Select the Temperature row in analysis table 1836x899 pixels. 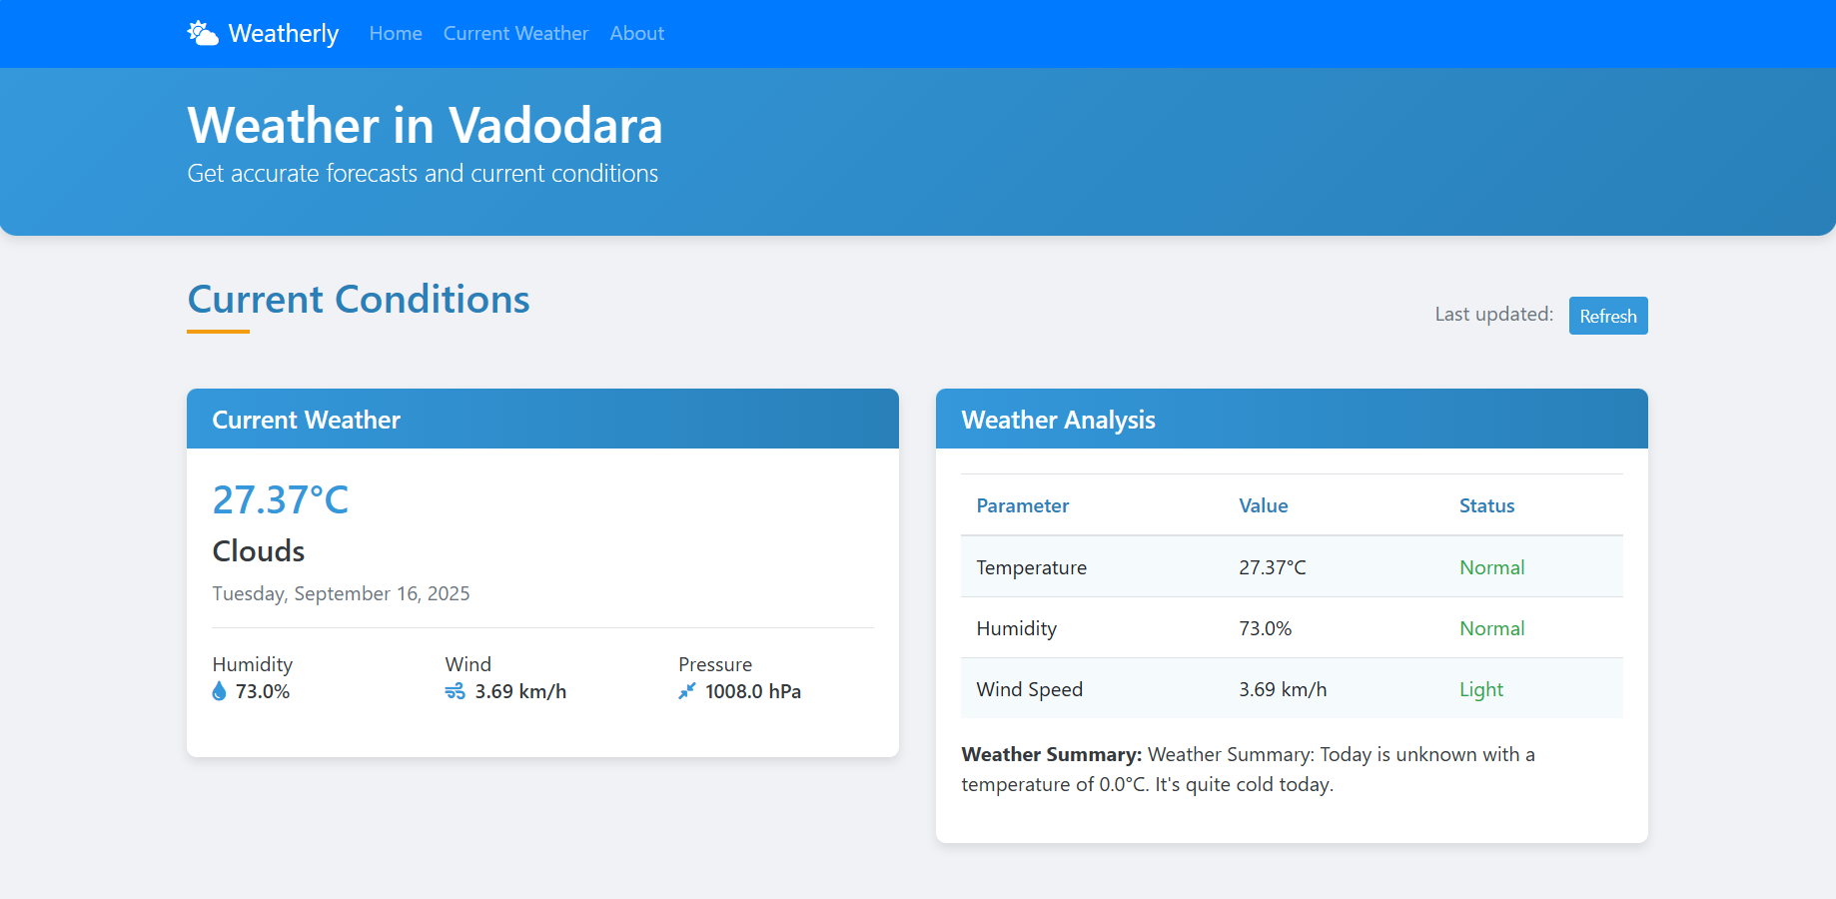point(1292,566)
